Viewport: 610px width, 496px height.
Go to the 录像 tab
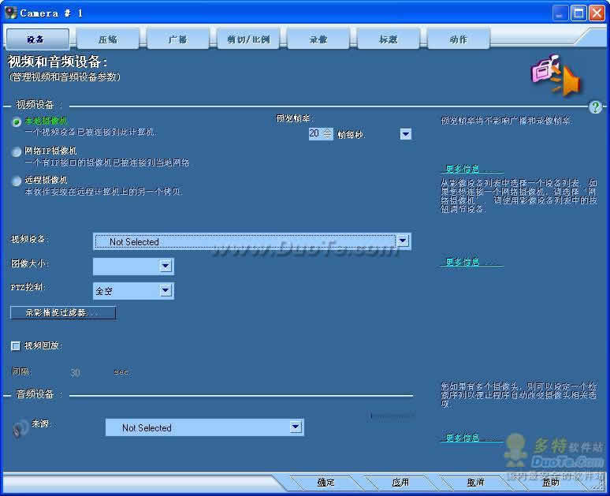(x=318, y=39)
